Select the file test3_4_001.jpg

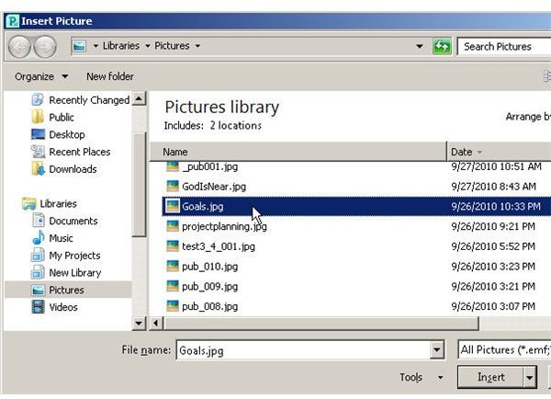click(219, 246)
